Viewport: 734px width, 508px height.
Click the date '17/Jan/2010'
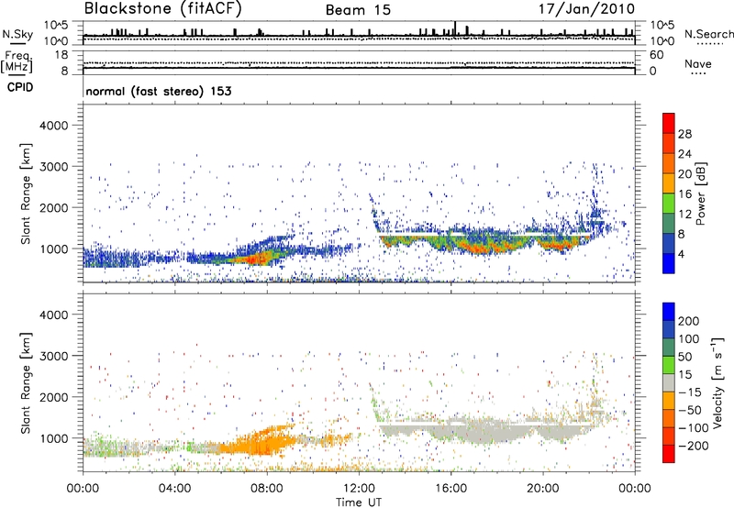point(587,9)
